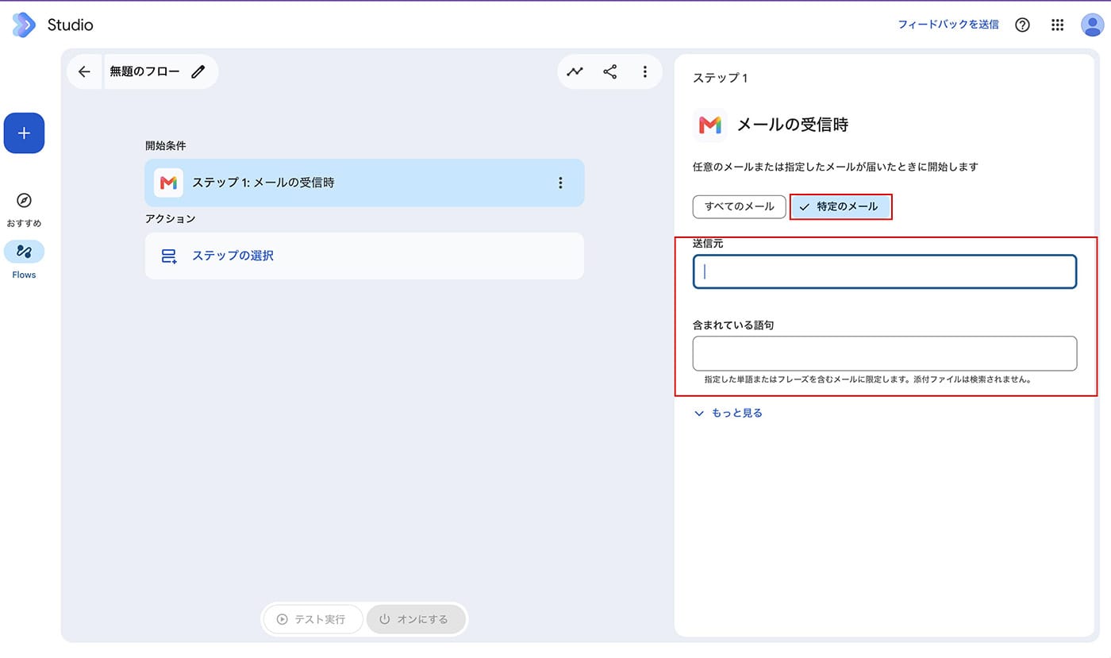Create new flow with plus button
The image size is (1111, 658).
(24, 133)
